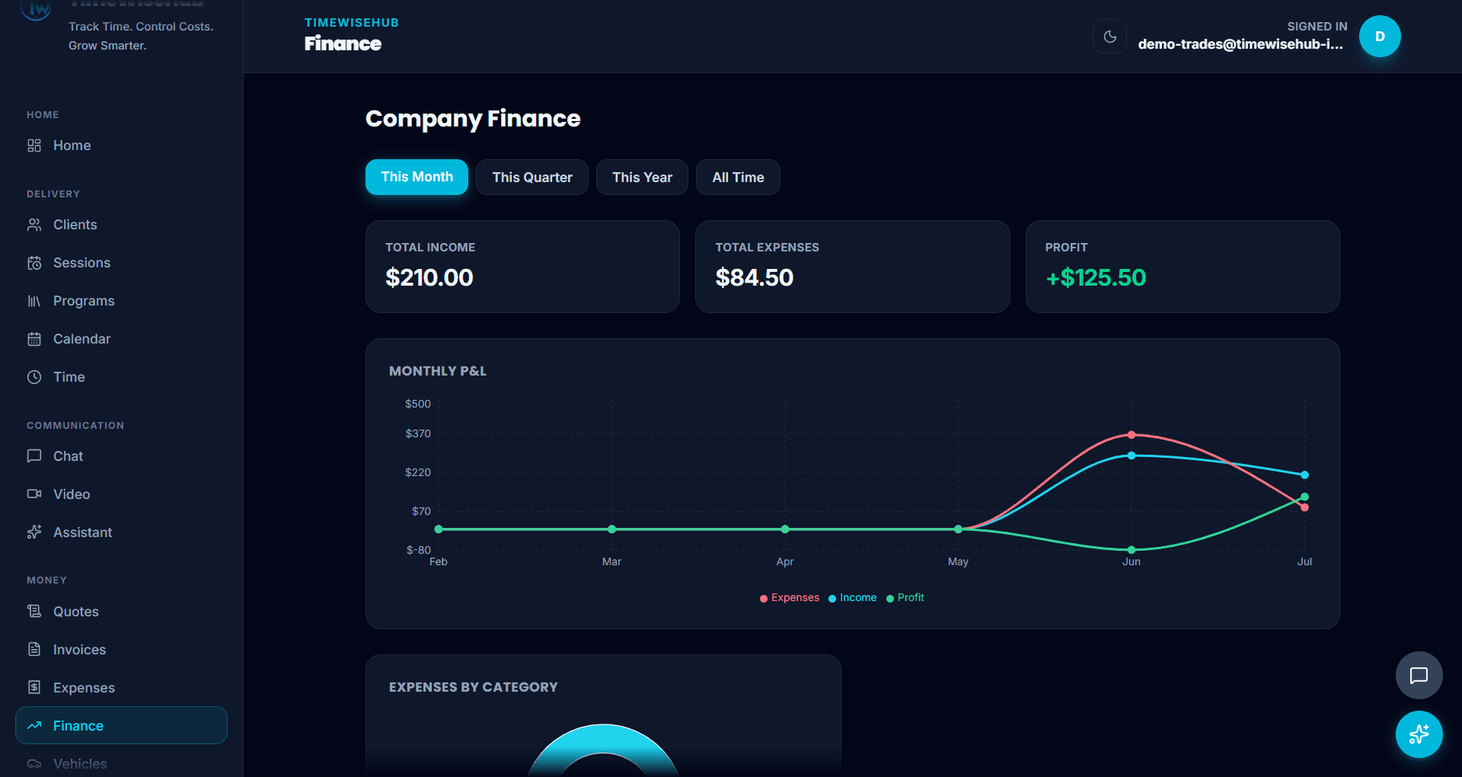Click the TIMEWISEHUB header label
Viewport: 1462px width, 777px height.
click(352, 23)
